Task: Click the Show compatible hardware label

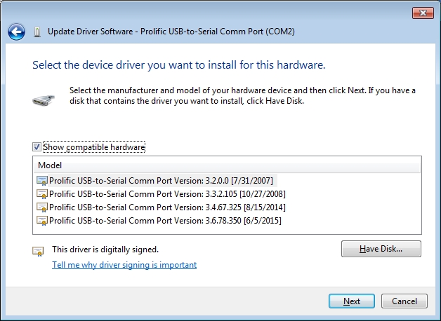Action: point(94,147)
